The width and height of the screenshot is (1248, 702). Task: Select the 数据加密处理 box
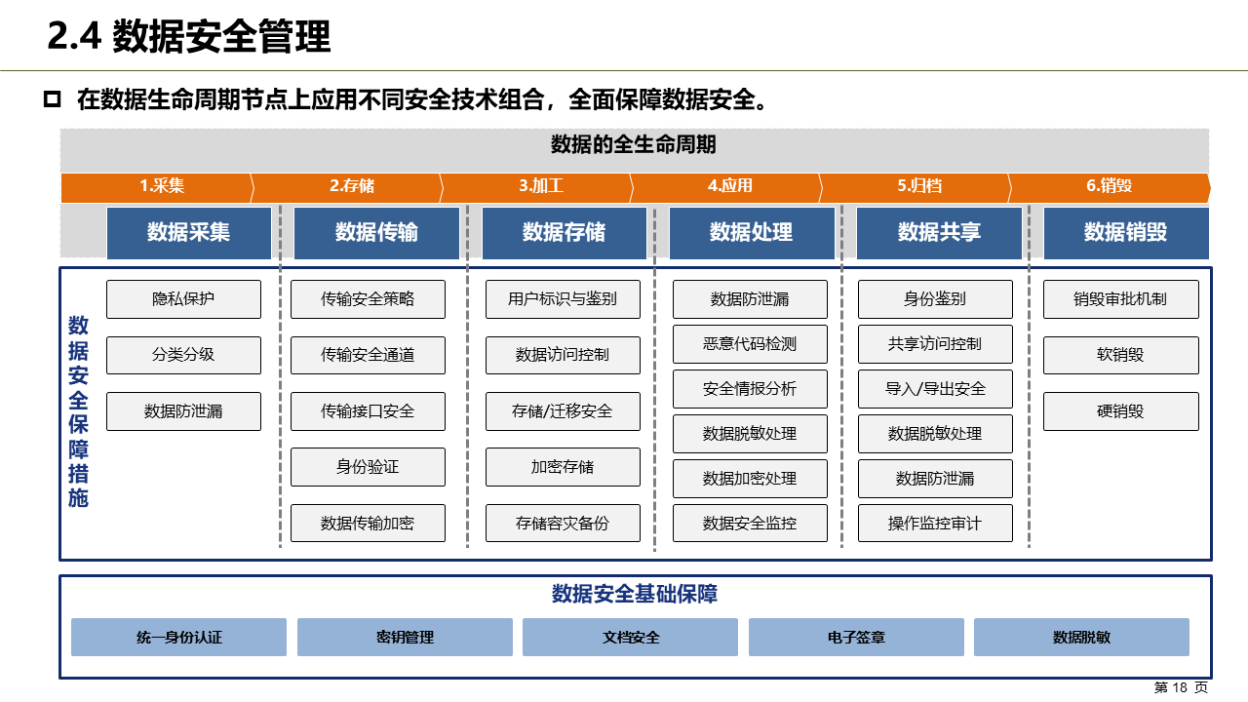pos(750,479)
